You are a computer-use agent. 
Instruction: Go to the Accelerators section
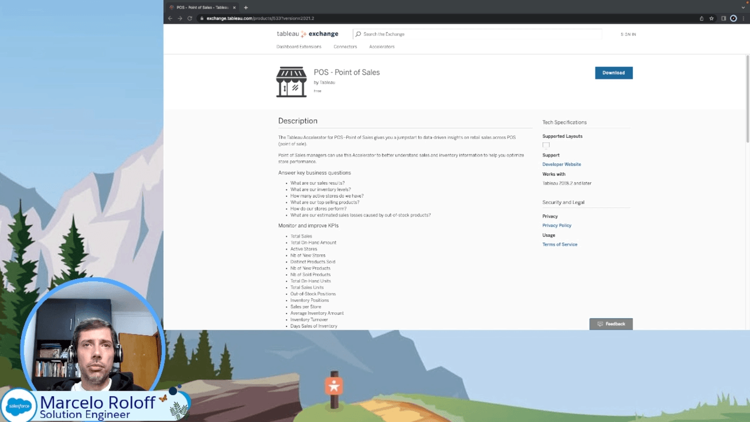coord(381,47)
